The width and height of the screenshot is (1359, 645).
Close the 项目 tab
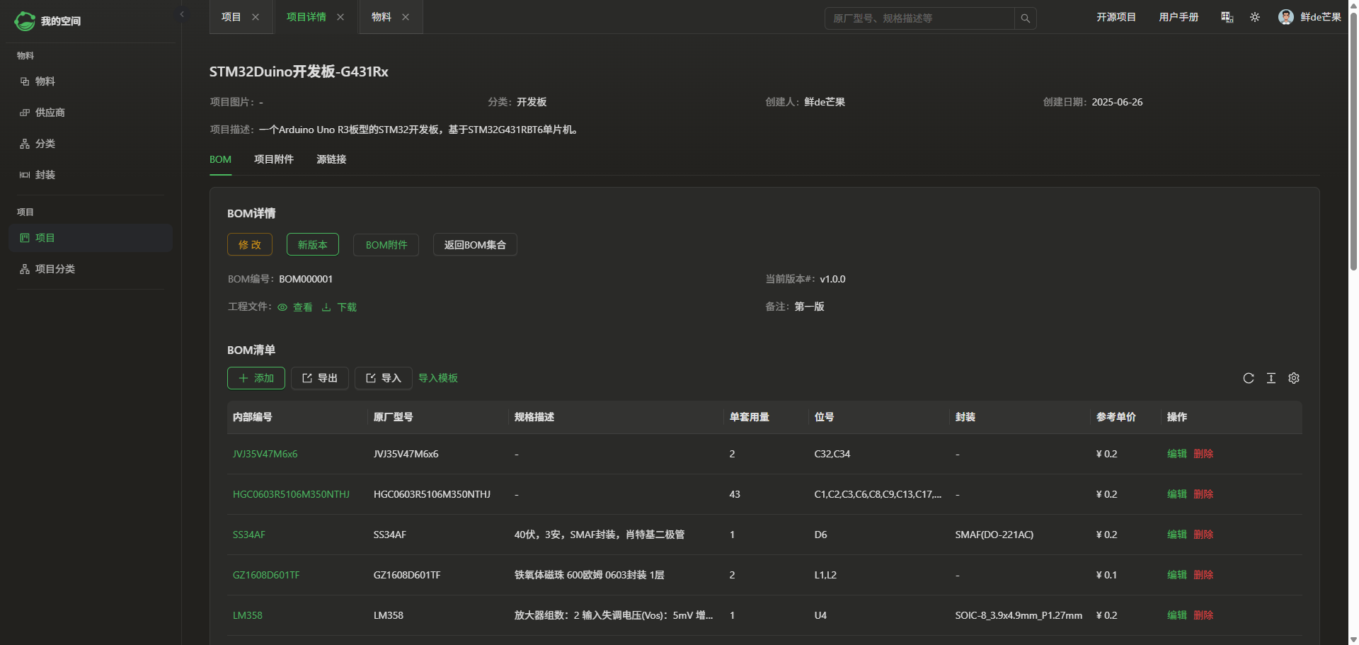pyautogui.click(x=256, y=17)
